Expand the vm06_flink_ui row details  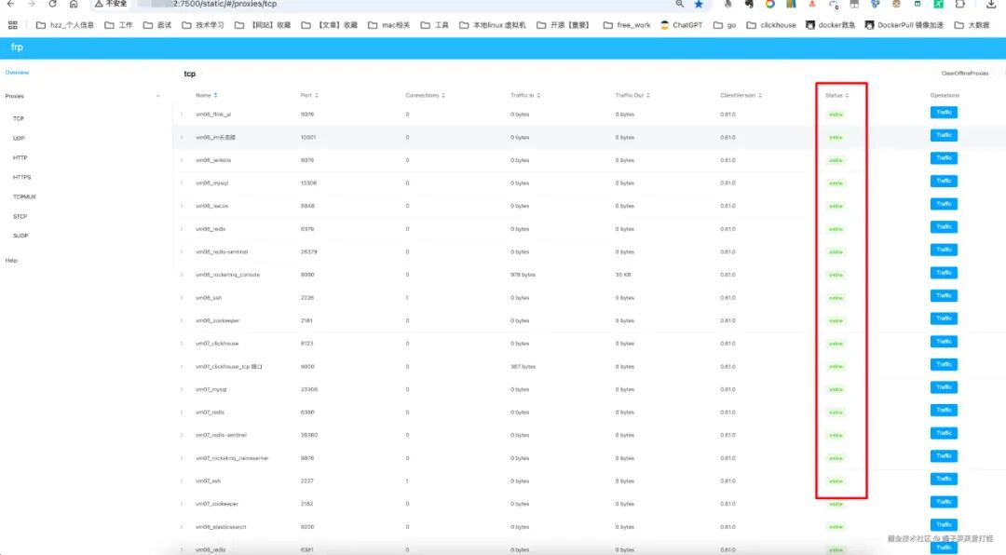tap(182, 115)
